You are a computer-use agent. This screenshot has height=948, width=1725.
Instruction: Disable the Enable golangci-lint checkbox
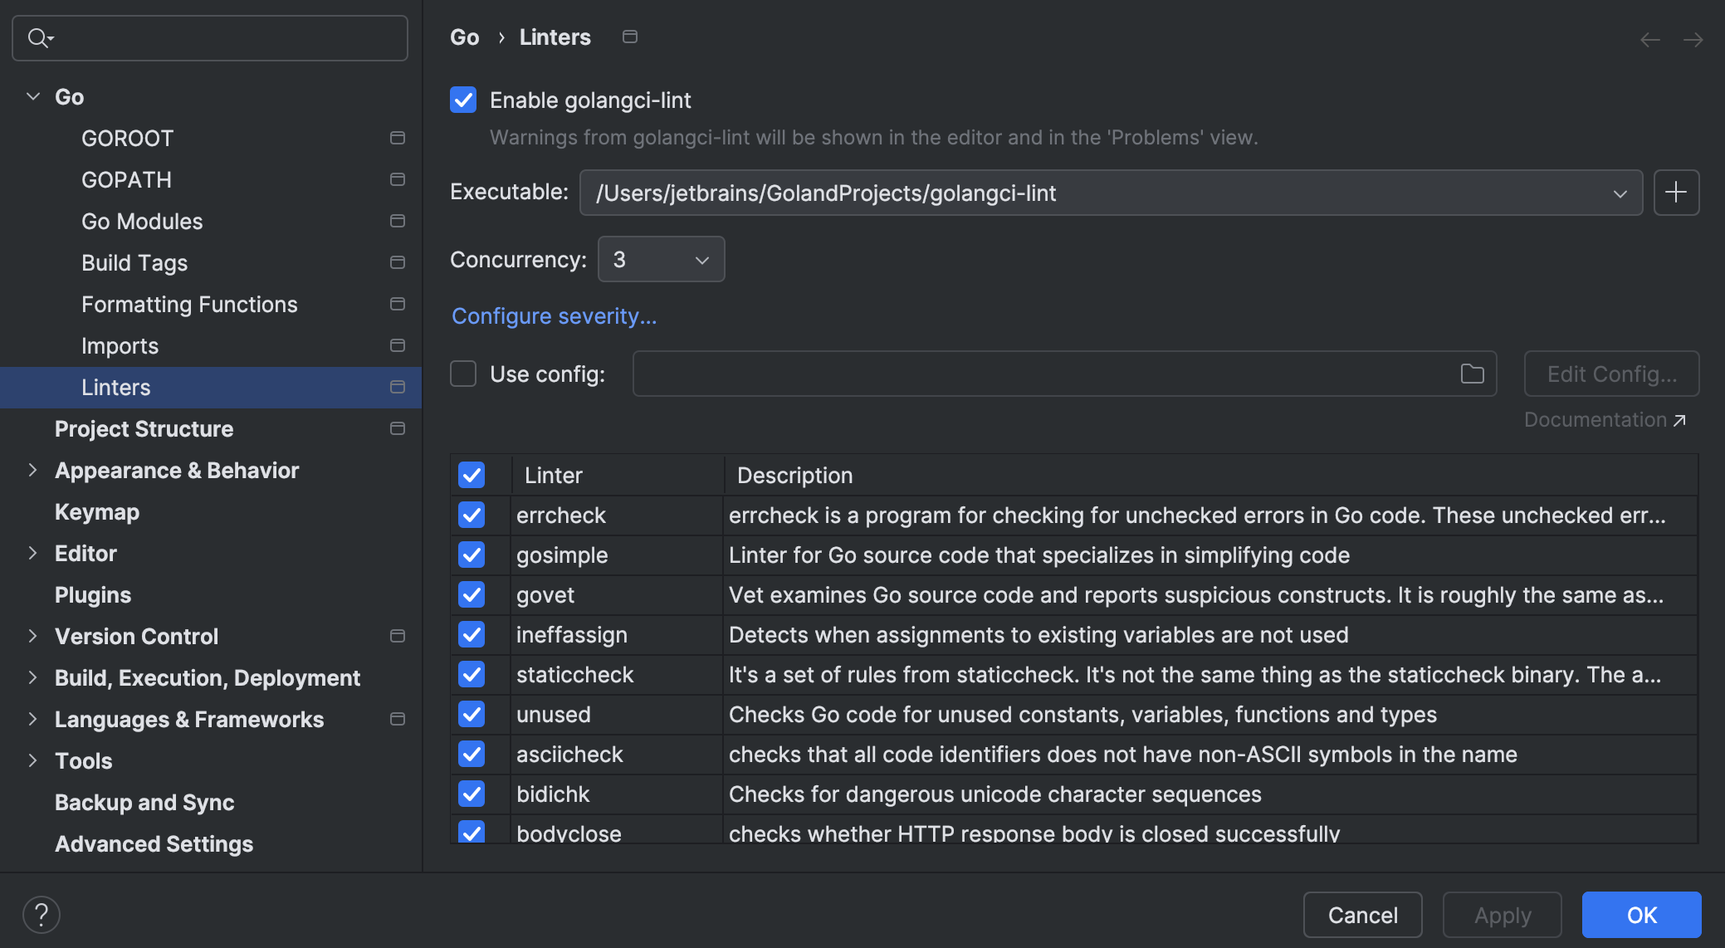coord(463,100)
